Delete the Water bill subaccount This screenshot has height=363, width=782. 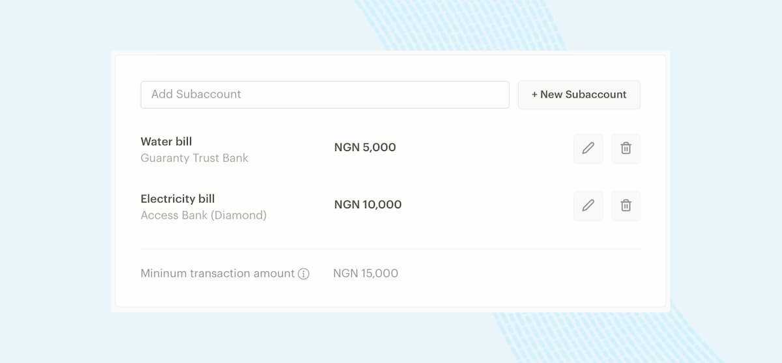626,148
